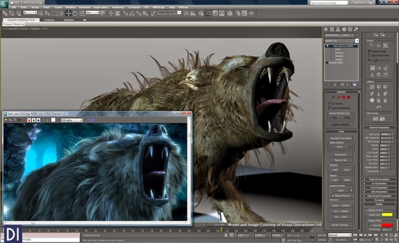Choose the Rectangular Selection Region icon
Viewport: 399px width, 243px height.
[x=54, y=13]
